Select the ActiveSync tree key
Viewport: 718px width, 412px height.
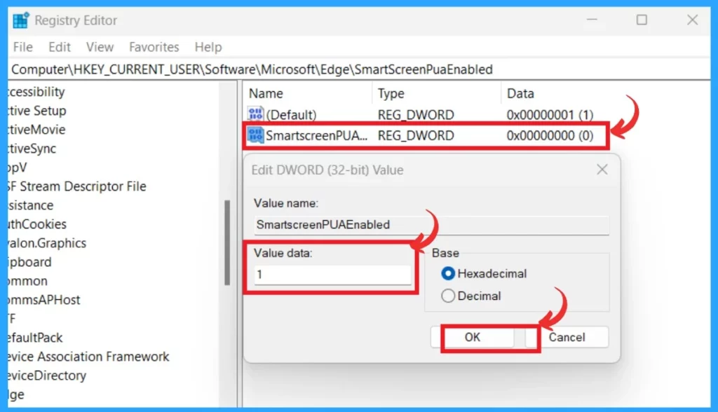tap(32, 149)
